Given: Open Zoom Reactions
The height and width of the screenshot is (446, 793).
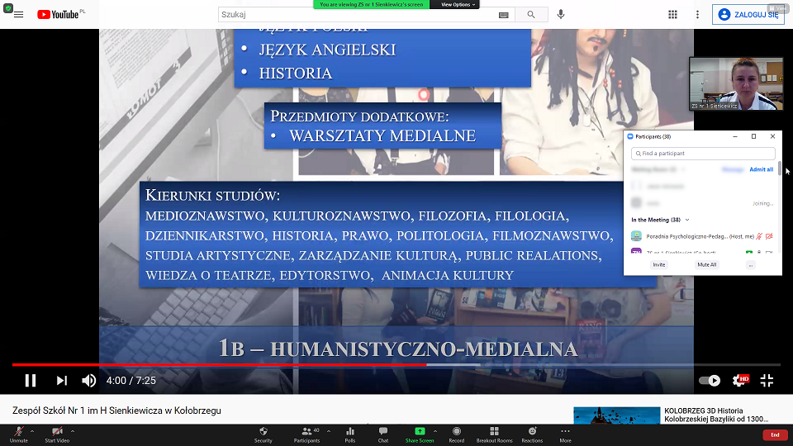Looking at the screenshot, I should [532, 434].
